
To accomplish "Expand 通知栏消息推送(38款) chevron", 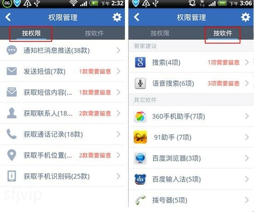I will (118, 50).
